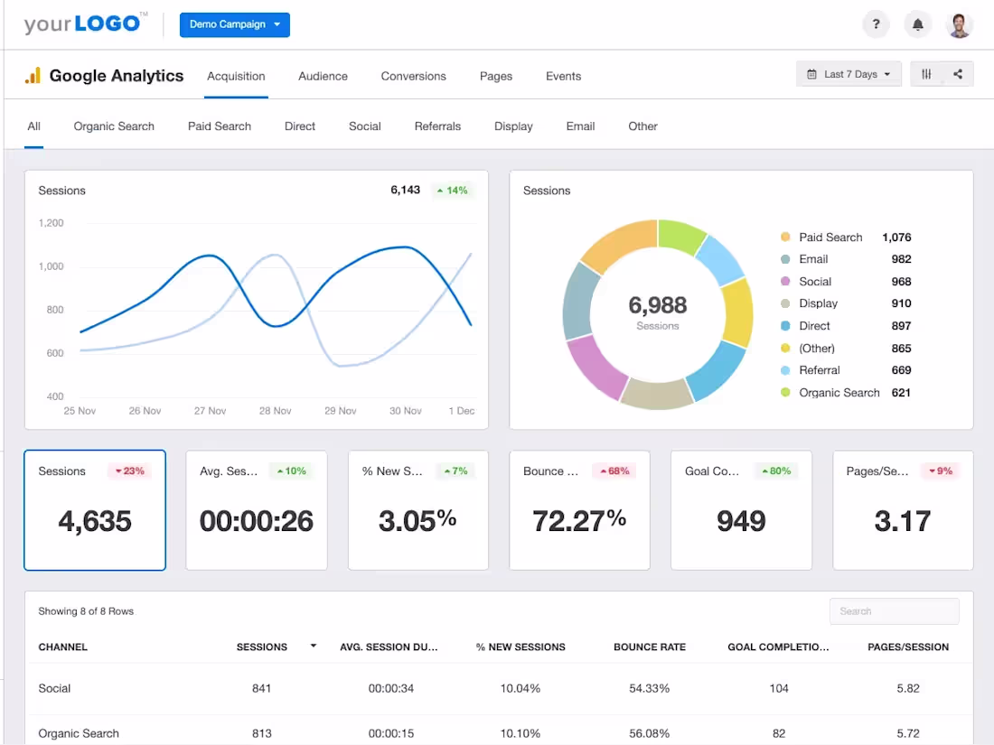Click the table Search input field

tap(894, 611)
